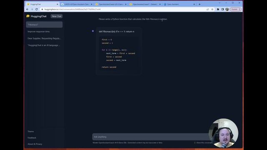Reload the page with refresh icon
This screenshot has width=267, height=150.
[x=36, y=9]
